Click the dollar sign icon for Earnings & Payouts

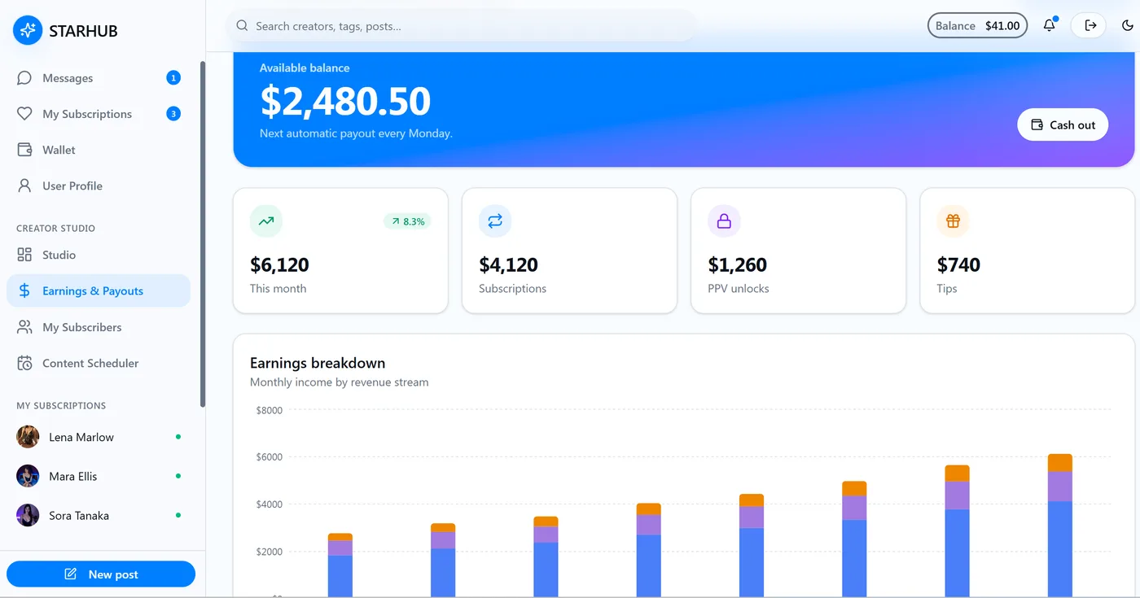(x=24, y=290)
